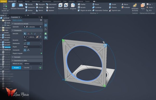
Task: Select the Ranura slot tool
Action: tap(66, 6)
